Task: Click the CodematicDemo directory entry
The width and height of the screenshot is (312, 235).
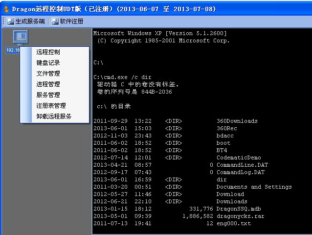Action: point(239,157)
